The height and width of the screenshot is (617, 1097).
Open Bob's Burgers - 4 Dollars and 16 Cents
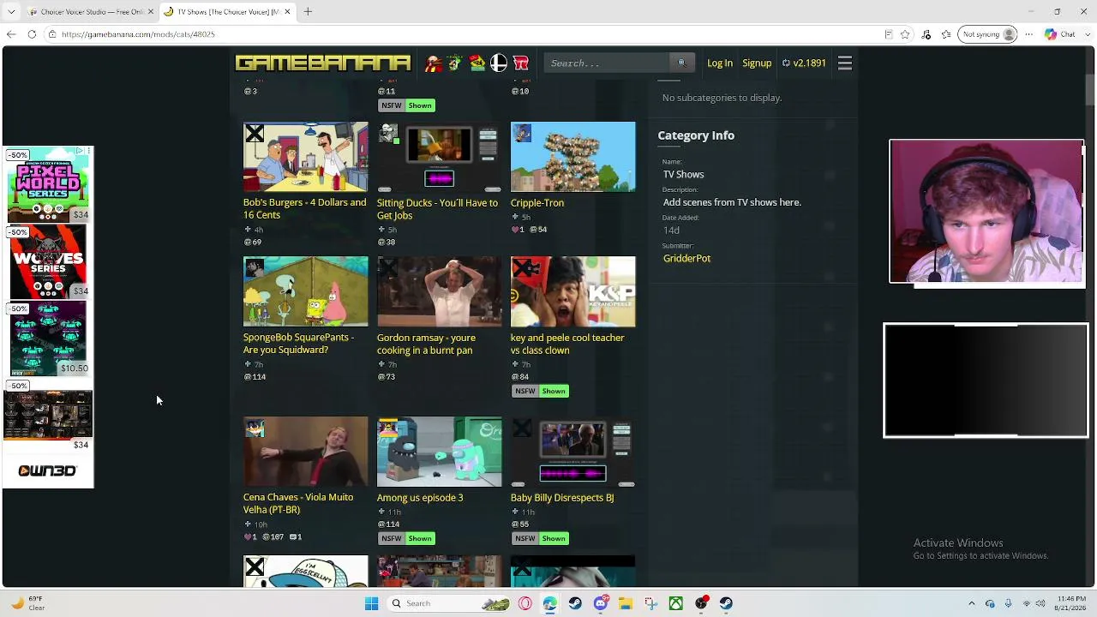point(305,209)
